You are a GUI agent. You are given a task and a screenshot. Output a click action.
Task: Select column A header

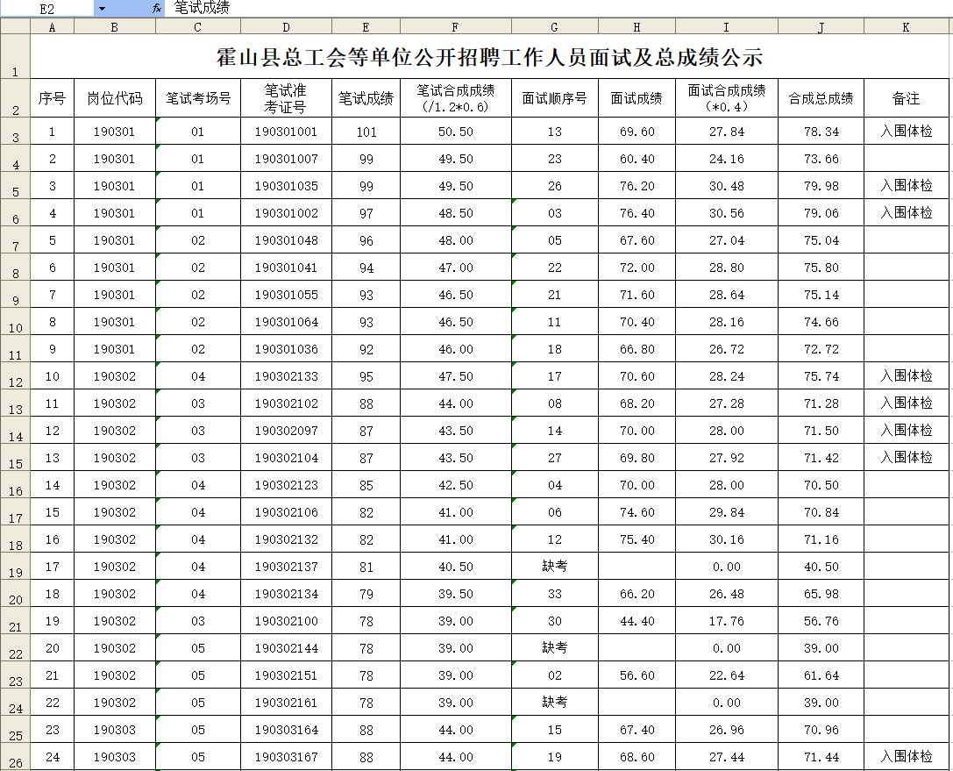pyautogui.click(x=53, y=27)
